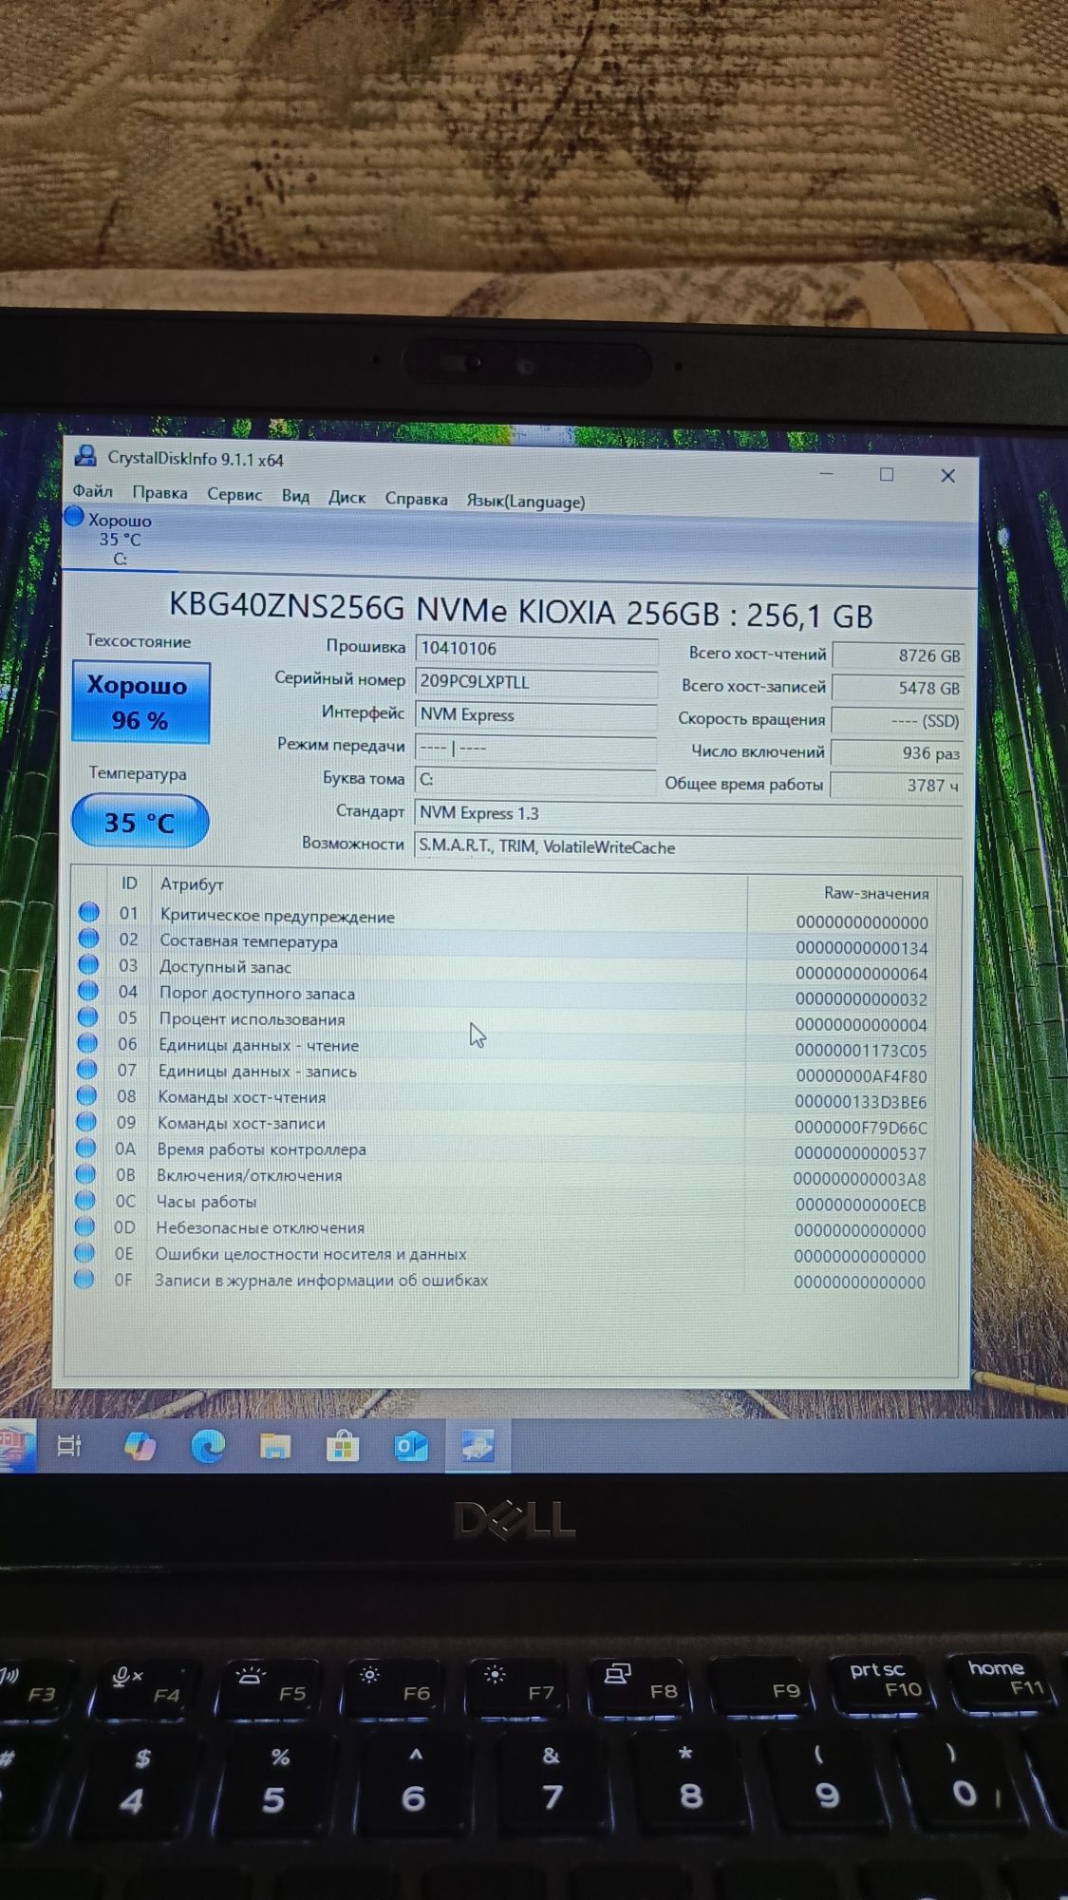The image size is (1068, 1900).
Task: Open the Язык(Language) menu
Action: tap(525, 502)
